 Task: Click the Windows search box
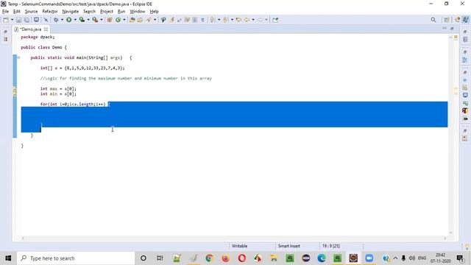pos(76,258)
